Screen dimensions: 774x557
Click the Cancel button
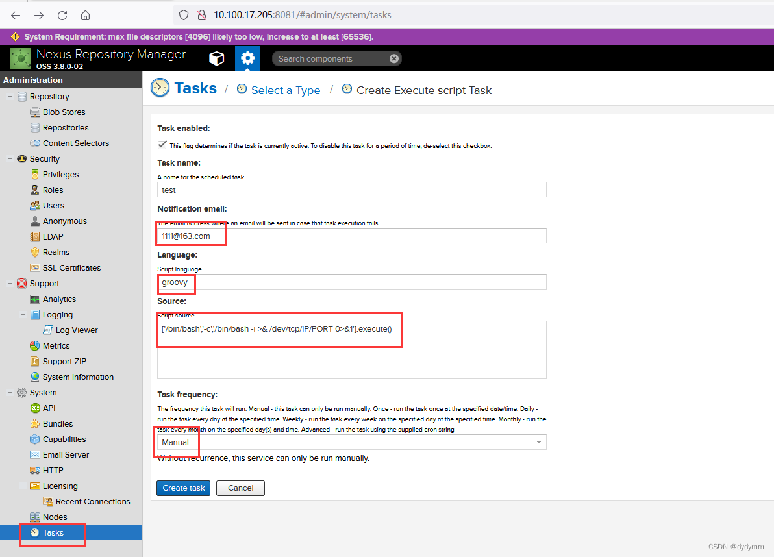pyautogui.click(x=240, y=488)
